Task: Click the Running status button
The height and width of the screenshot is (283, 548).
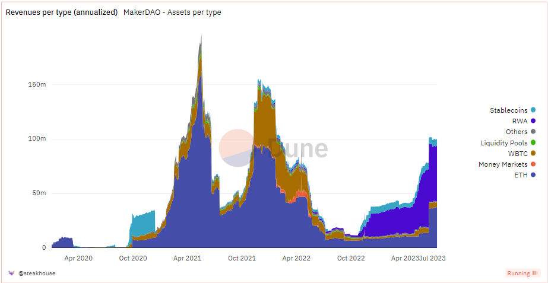Action: coord(522,273)
